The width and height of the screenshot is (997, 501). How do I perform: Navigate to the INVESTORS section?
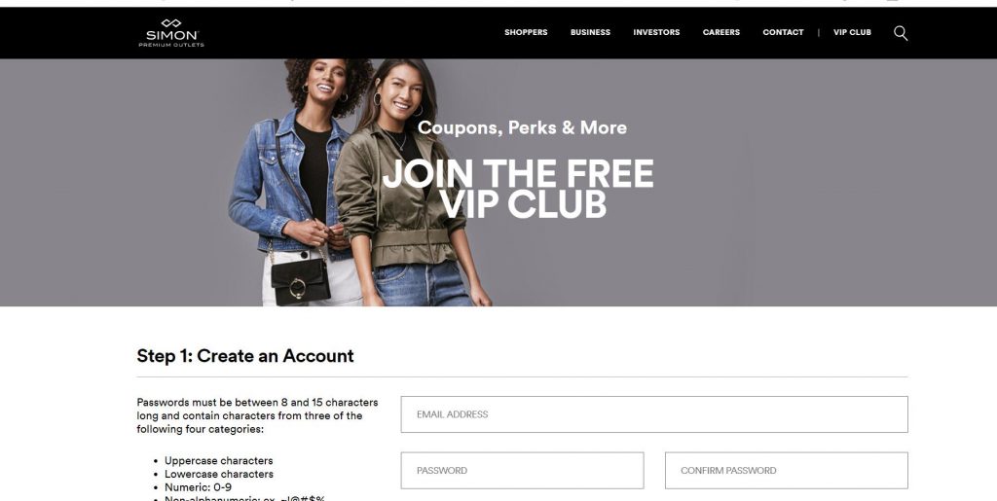pos(656,32)
